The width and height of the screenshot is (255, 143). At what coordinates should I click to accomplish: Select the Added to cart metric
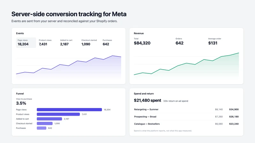69,43
